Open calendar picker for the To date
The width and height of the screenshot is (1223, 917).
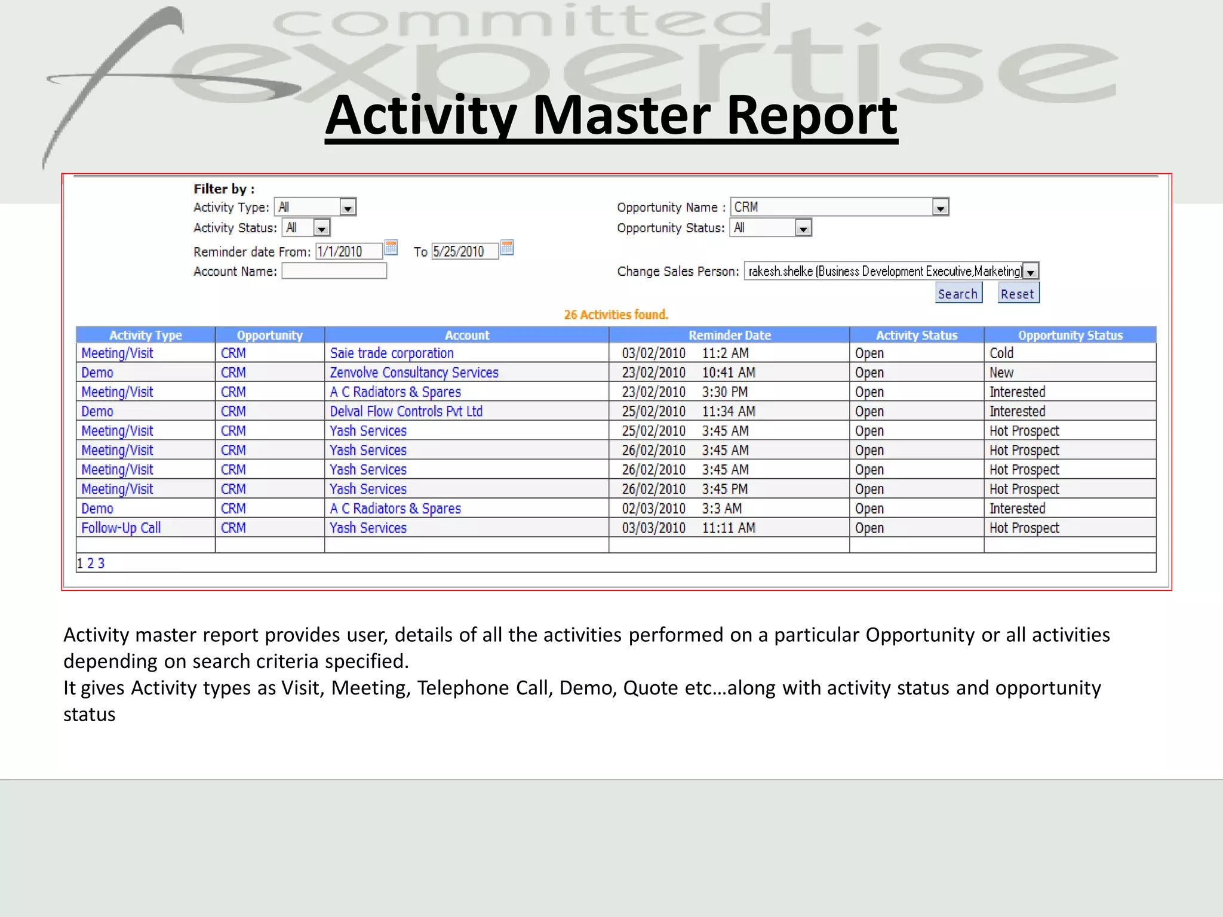(x=507, y=247)
